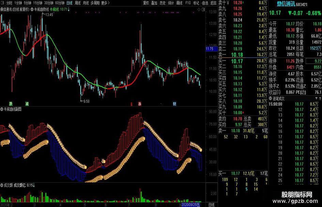
Task: Click the 9.58 low price annotation
Action: pyautogui.click(x=86, y=101)
